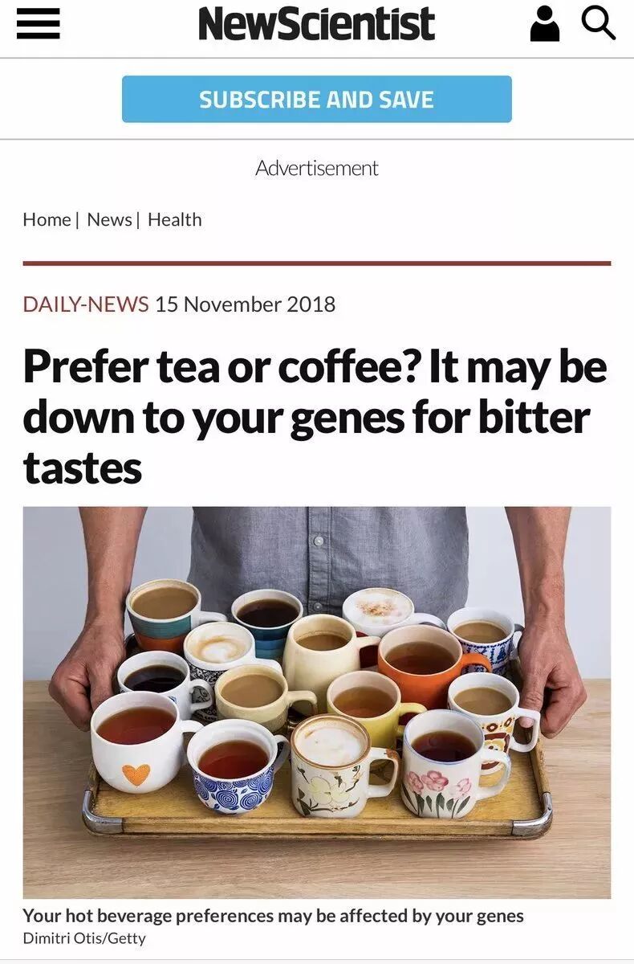Select the DAILY-NEWS category label
The height and width of the screenshot is (964, 634).
coord(86,304)
